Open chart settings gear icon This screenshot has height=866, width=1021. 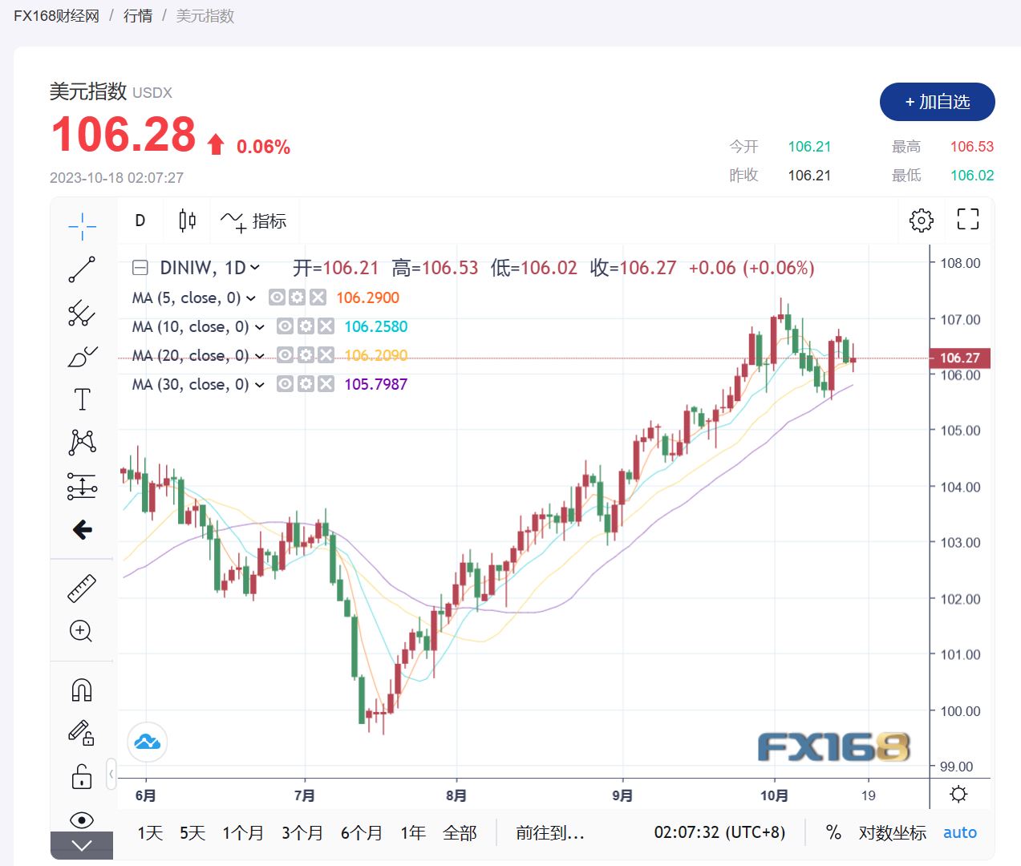pos(922,221)
